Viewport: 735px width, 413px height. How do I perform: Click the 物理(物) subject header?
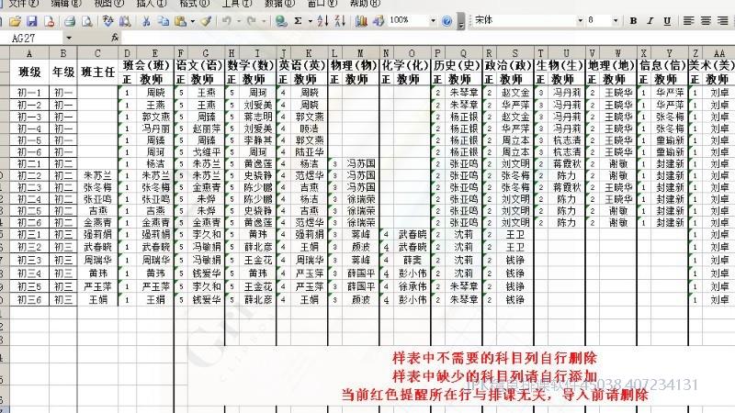coord(354,65)
